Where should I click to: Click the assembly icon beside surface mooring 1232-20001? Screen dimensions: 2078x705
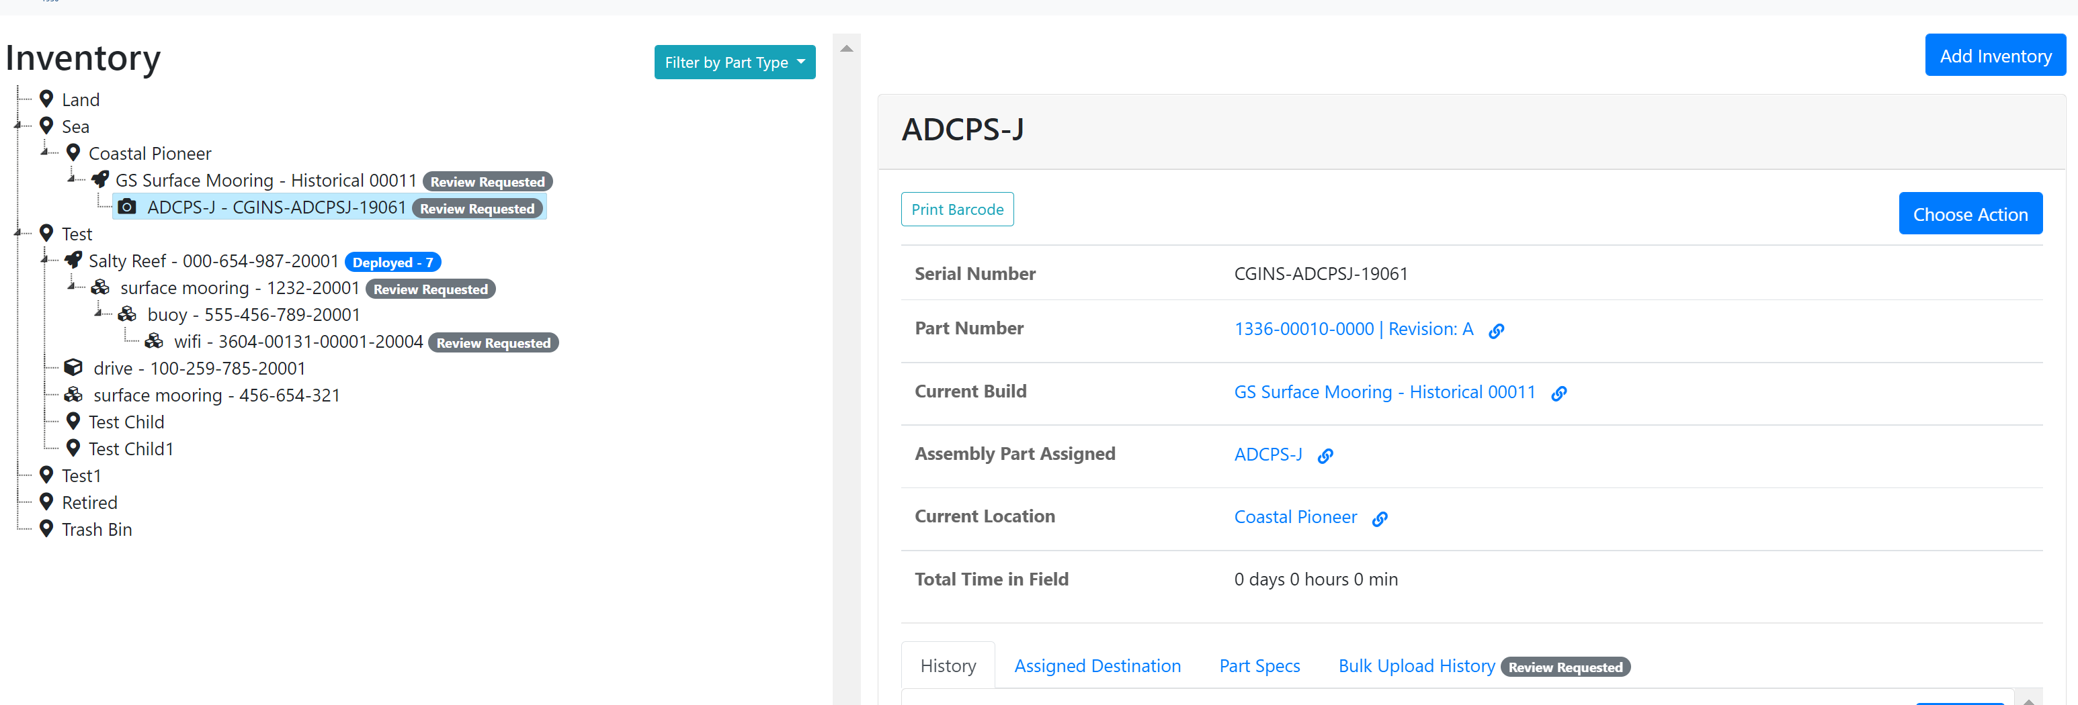click(x=100, y=286)
